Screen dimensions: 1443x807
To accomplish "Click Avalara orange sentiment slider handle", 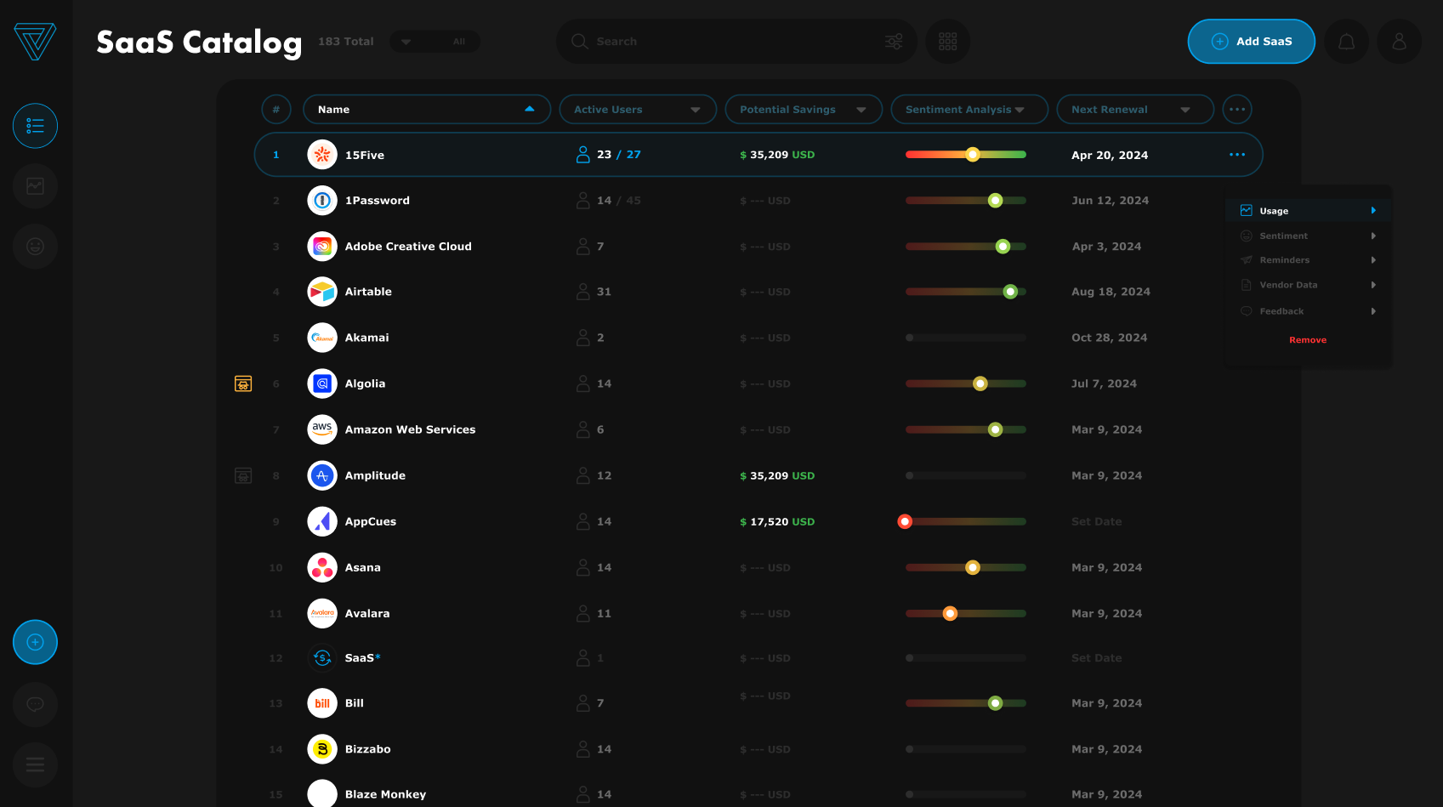I will (x=950, y=613).
